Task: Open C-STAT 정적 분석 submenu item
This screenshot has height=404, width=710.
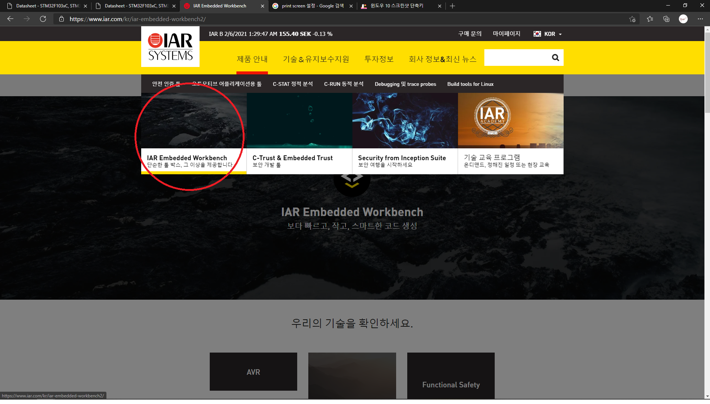Action: pyautogui.click(x=293, y=84)
